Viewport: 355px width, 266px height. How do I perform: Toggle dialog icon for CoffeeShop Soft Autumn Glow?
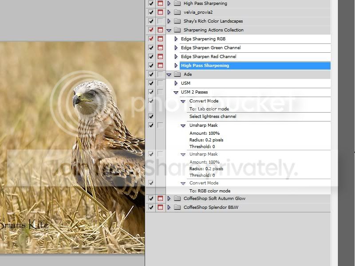pos(160,199)
